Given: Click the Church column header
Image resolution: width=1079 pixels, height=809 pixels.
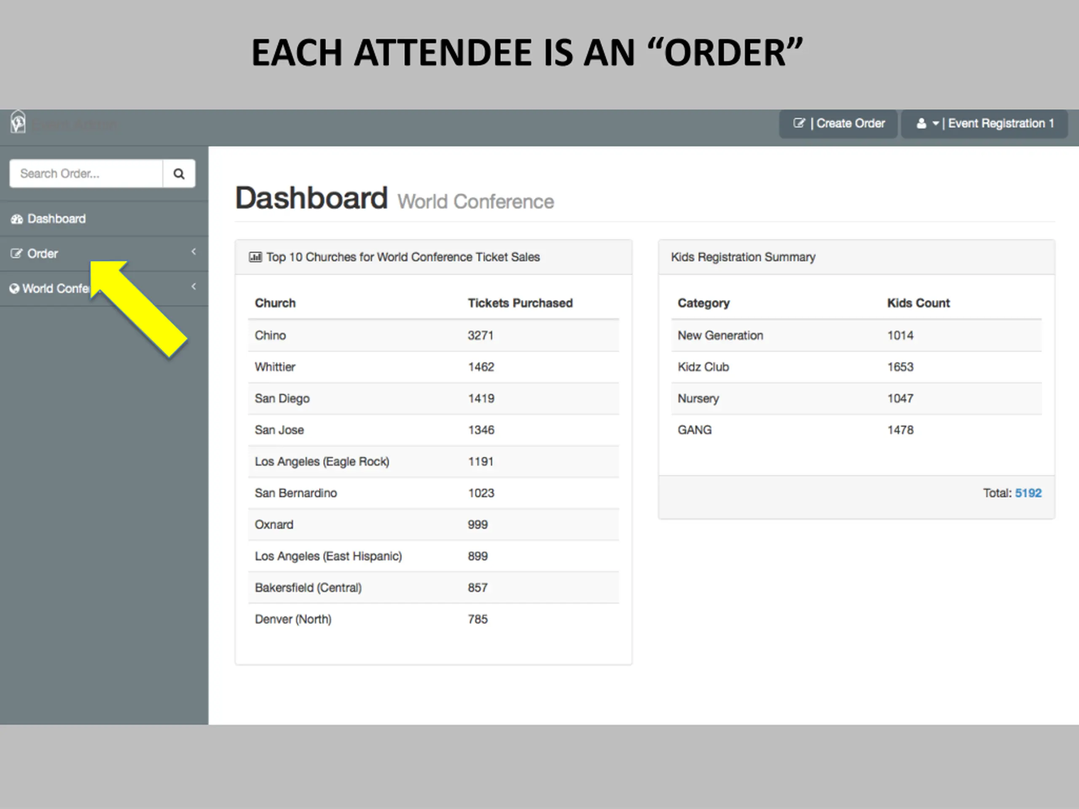Looking at the screenshot, I should click(275, 303).
